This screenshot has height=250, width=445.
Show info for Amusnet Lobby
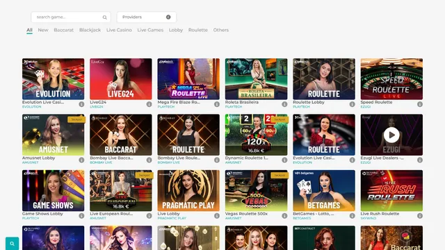81,160
